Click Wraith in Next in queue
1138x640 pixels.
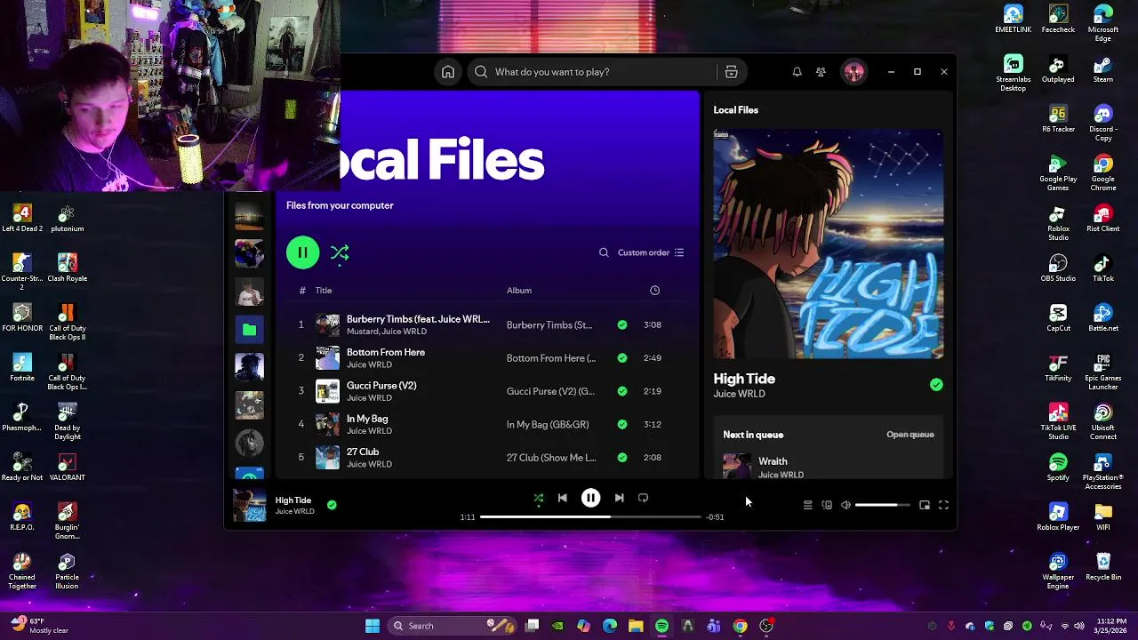pyautogui.click(x=773, y=461)
